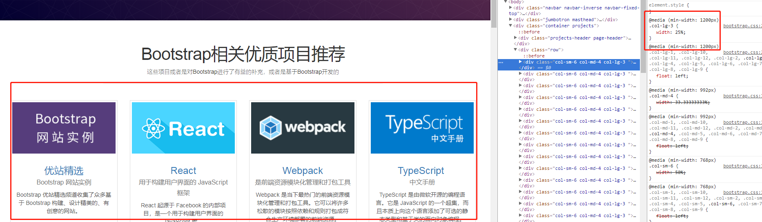Open bootstrap.css link for .col-lg-3 rule
This screenshot has width=762, height=222.
742,26
